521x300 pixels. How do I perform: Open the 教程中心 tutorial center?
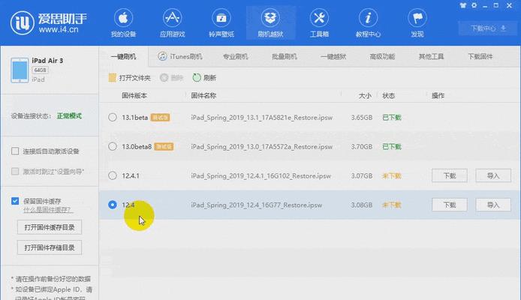pyautogui.click(x=367, y=22)
